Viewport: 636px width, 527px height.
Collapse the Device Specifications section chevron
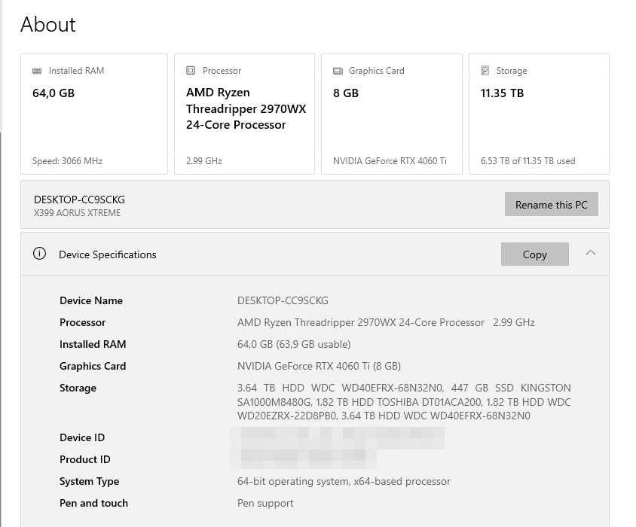(591, 254)
